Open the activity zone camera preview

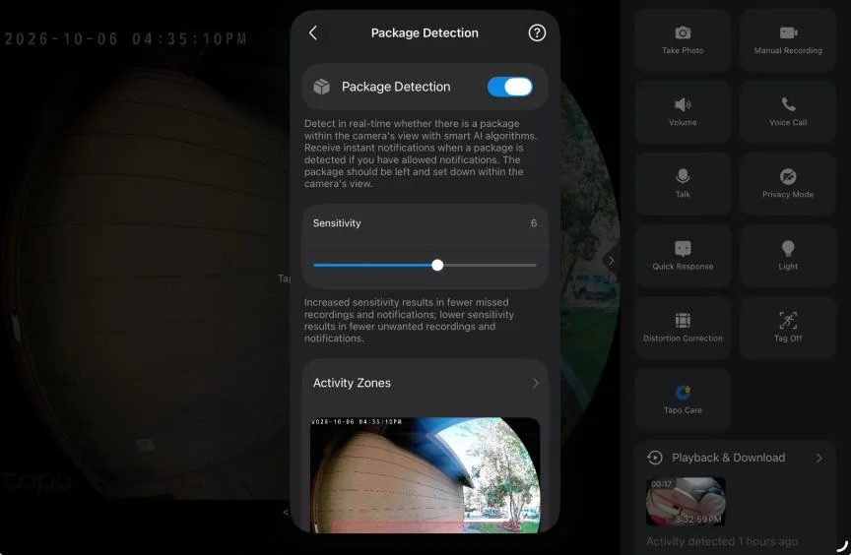click(x=425, y=474)
